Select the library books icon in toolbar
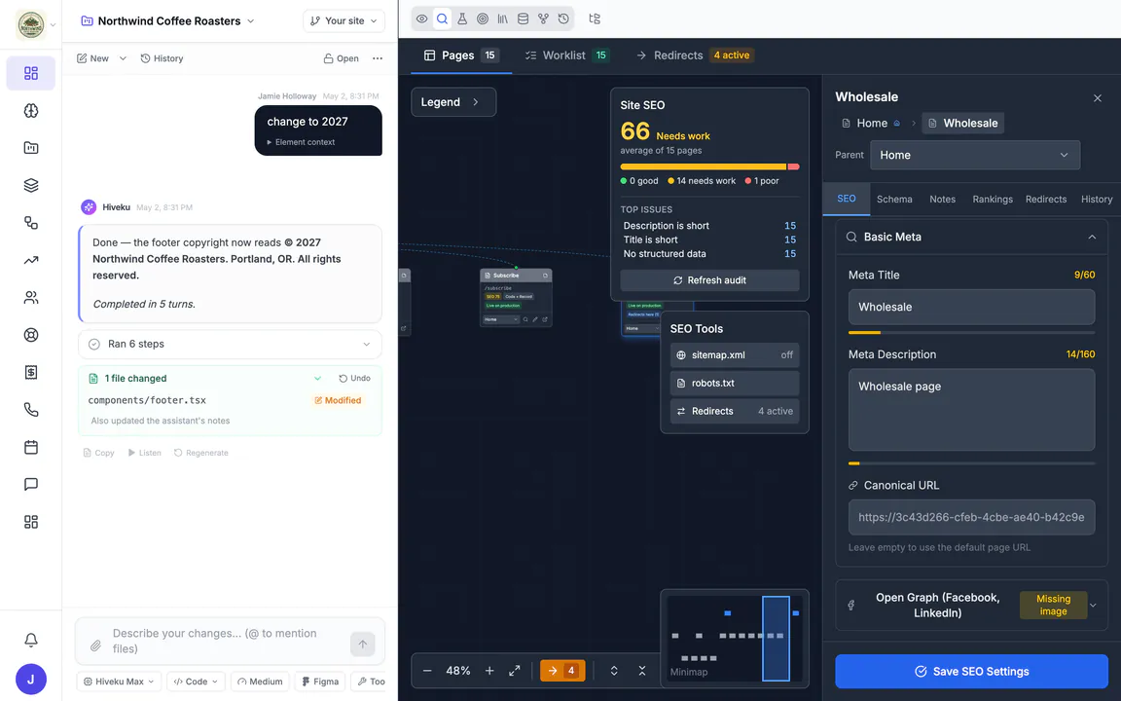The image size is (1121, 701). tap(502, 19)
